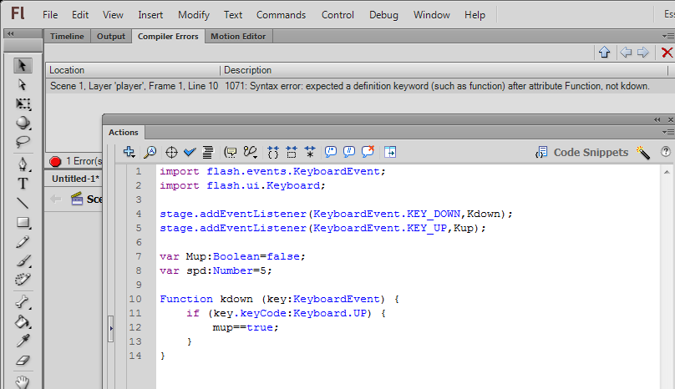Click Collapse selection icon
Image resolution: width=675 pixels, height=389 pixels.
[292, 152]
